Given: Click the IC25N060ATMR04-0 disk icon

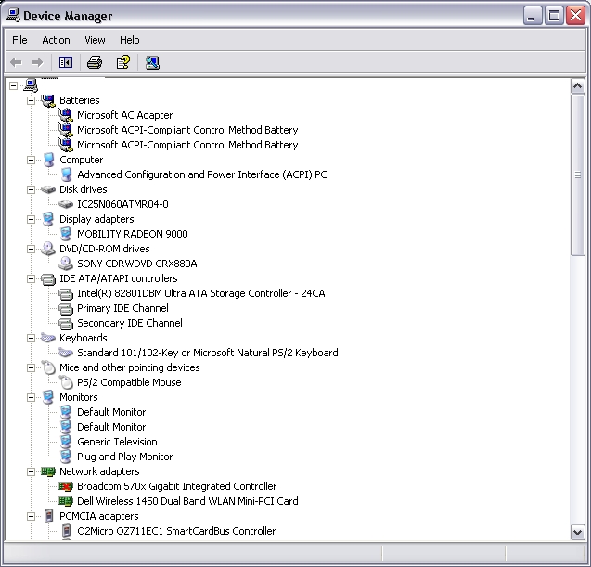Looking at the screenshot, I should click(66, 204).
